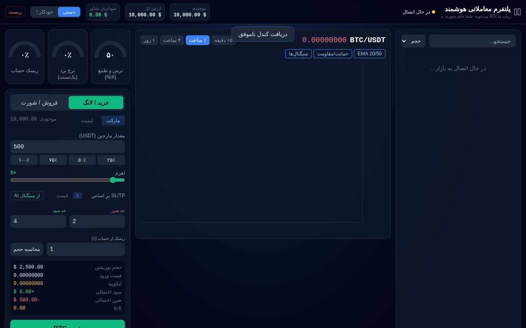Click the ریست reset button
The image size is (526, 328).
(x=15, y=12)
